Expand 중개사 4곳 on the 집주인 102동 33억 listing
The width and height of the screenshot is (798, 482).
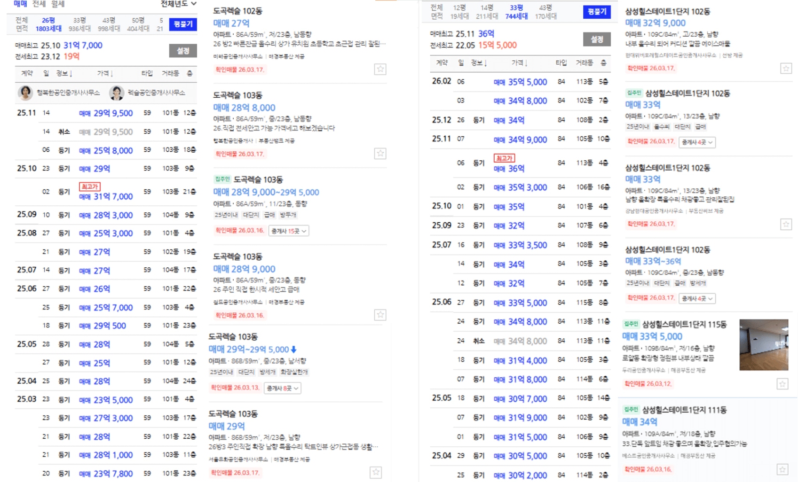click(697, 142)
